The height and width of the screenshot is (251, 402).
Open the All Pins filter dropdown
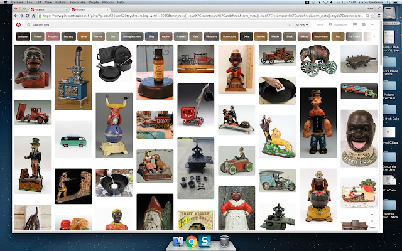[x=301, y=25]
